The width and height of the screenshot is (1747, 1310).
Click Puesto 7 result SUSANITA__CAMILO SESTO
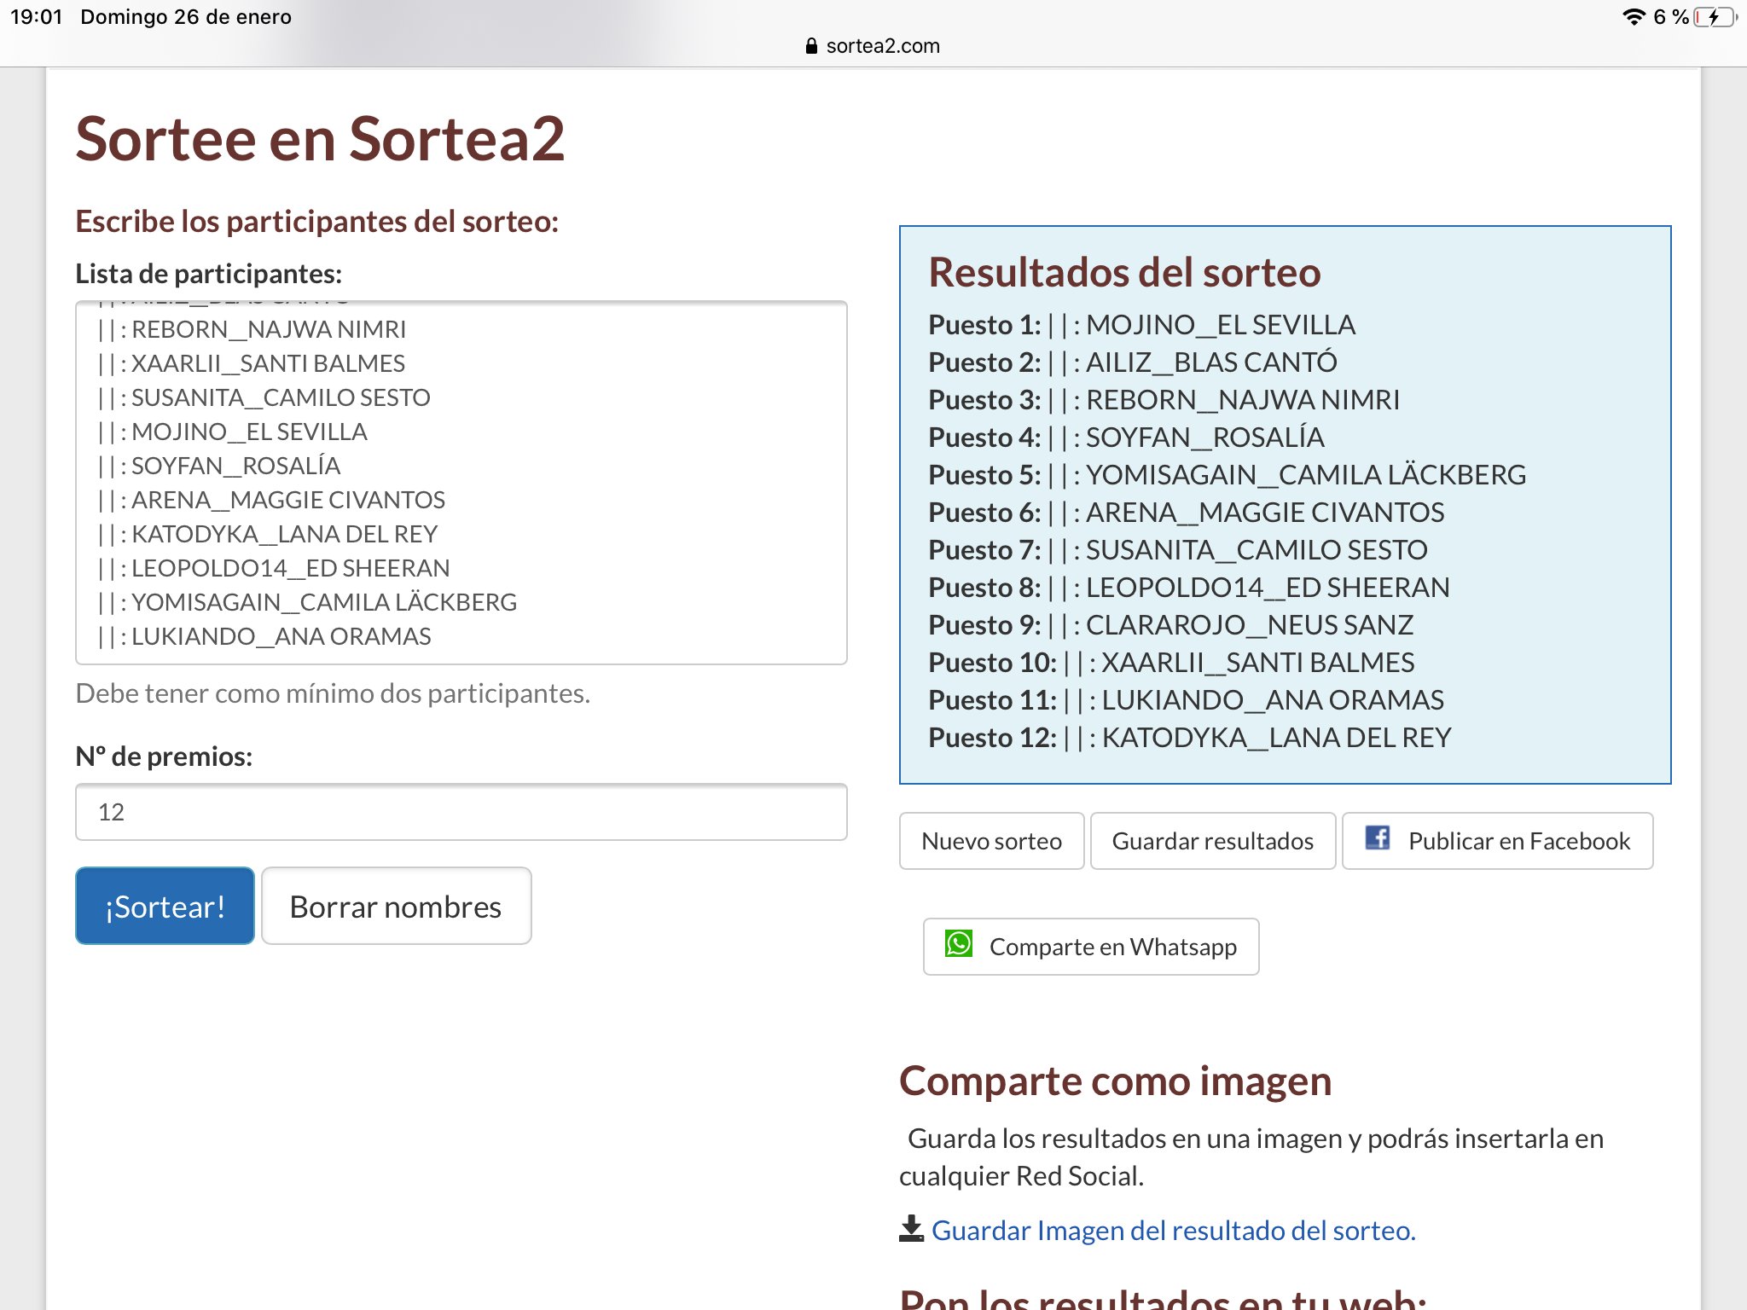point(1178,550)
